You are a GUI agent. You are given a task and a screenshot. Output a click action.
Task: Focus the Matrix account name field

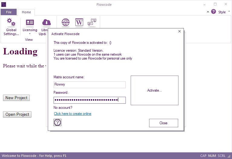pyautogui.click(x=90, y=85)
